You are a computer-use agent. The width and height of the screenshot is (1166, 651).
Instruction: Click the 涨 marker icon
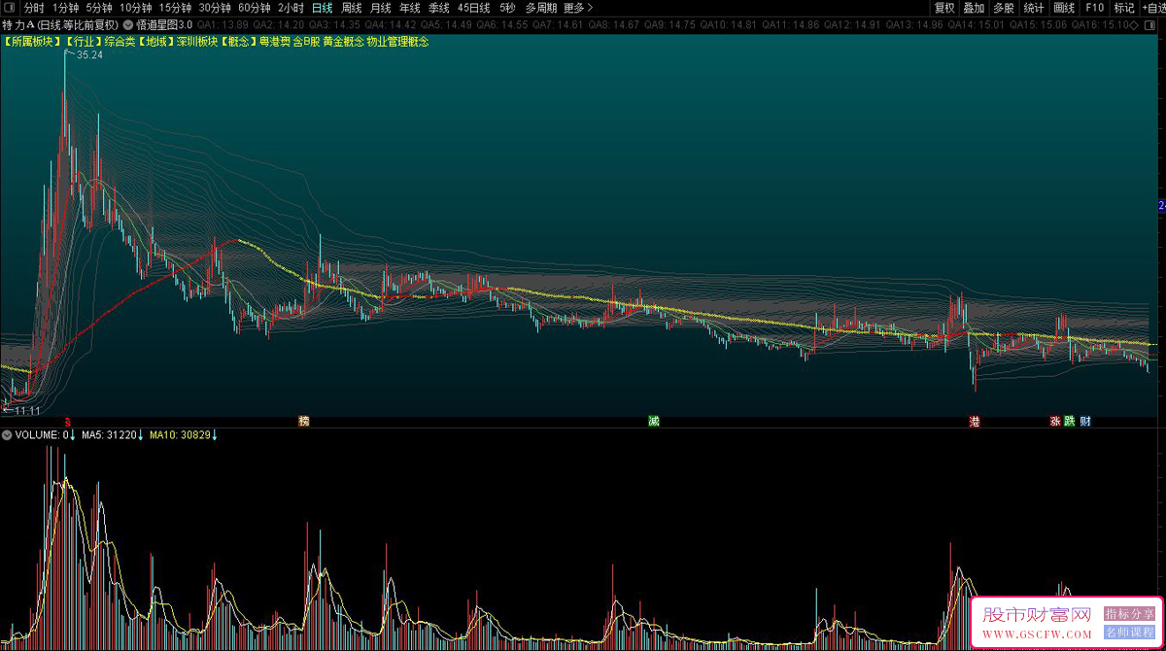point(1054,422)
